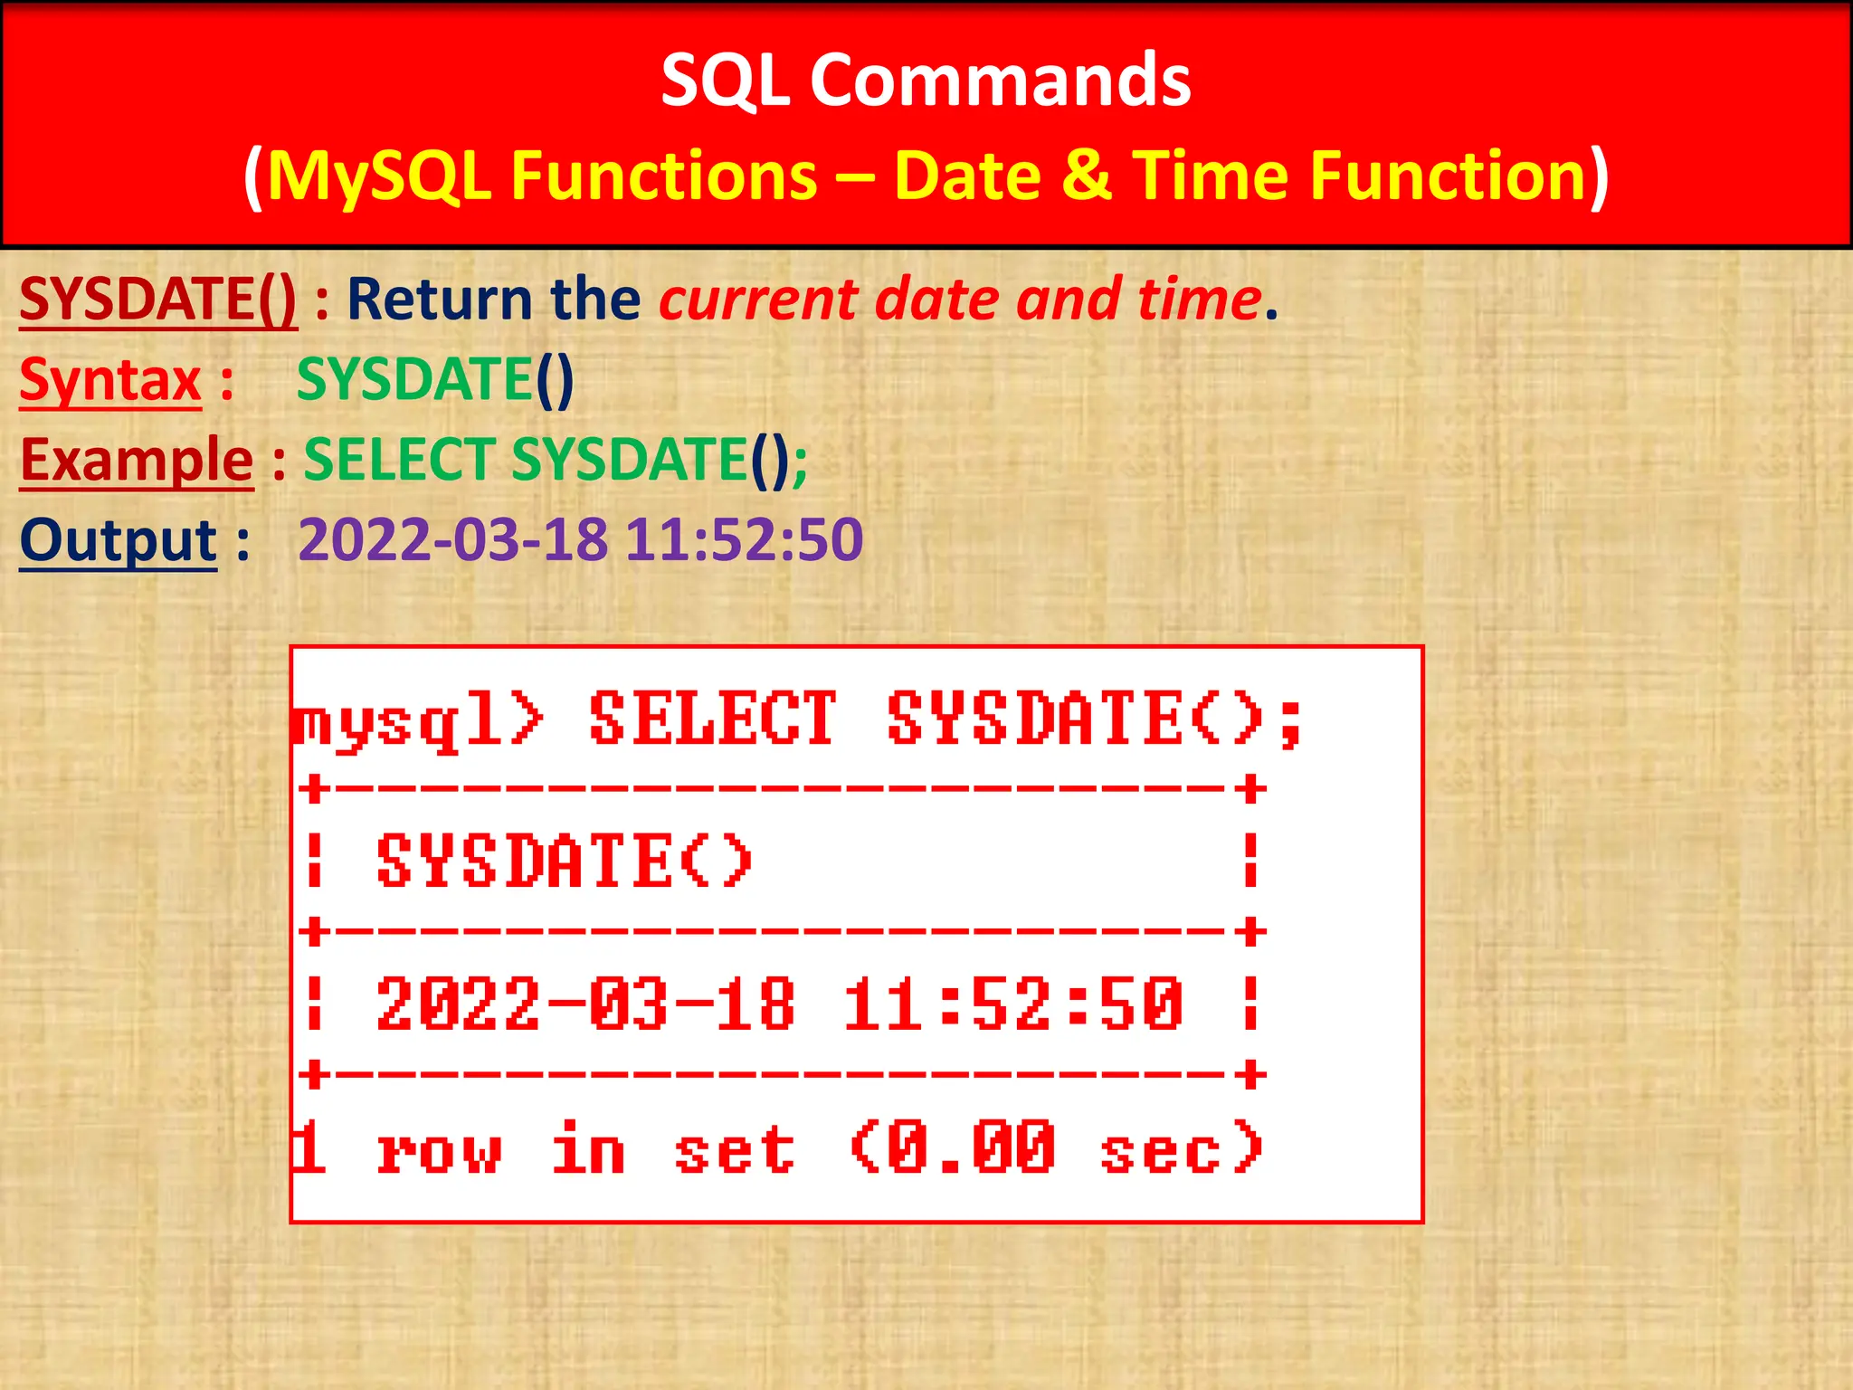Click the underlined 'Syntax' label
This screenshot has height=1390, width=1853.
pyautogui.click(x=110, y=380)
